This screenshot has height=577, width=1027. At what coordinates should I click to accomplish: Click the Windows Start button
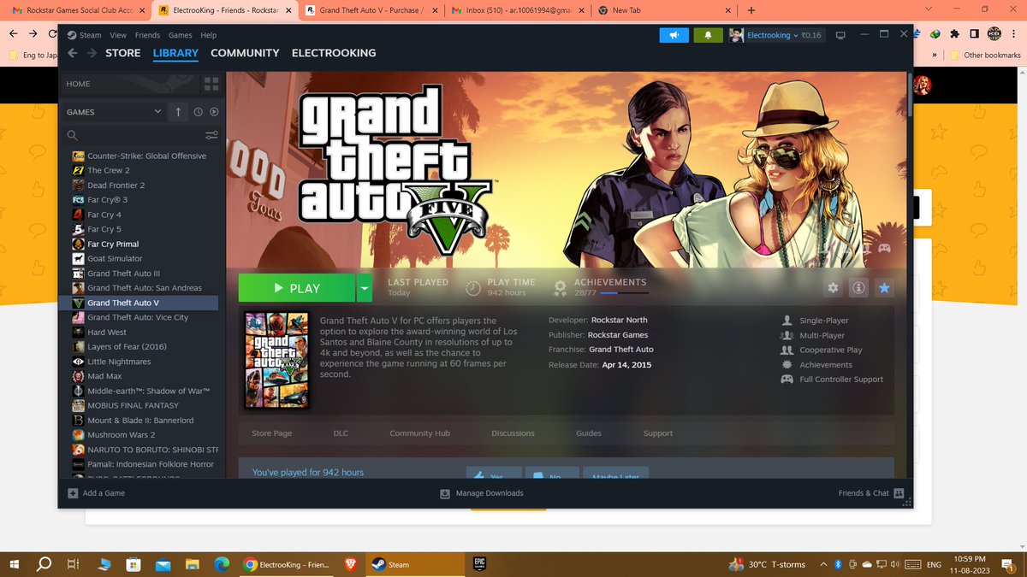(x=15, y=564)
